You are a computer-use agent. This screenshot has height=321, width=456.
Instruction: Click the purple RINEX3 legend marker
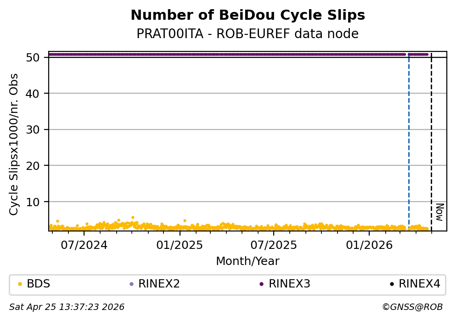(x=261, y=284)
